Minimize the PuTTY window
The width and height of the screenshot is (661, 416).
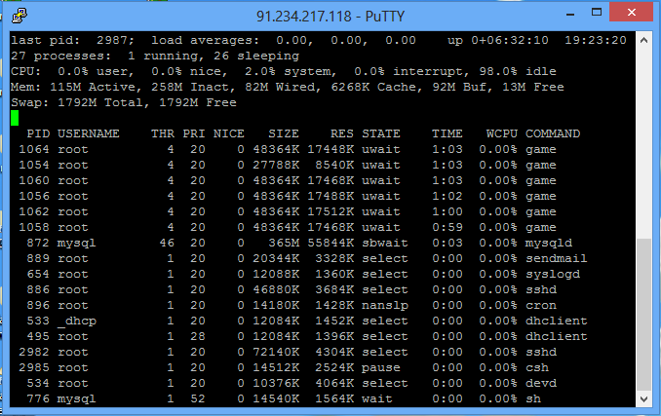(570, 13)
